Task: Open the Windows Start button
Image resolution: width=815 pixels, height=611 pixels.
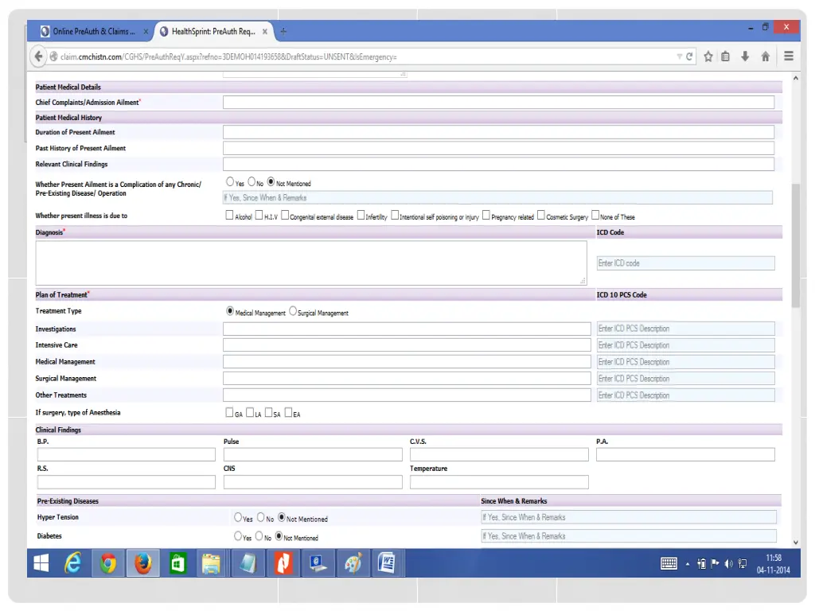Action: (x=41, y=563)
